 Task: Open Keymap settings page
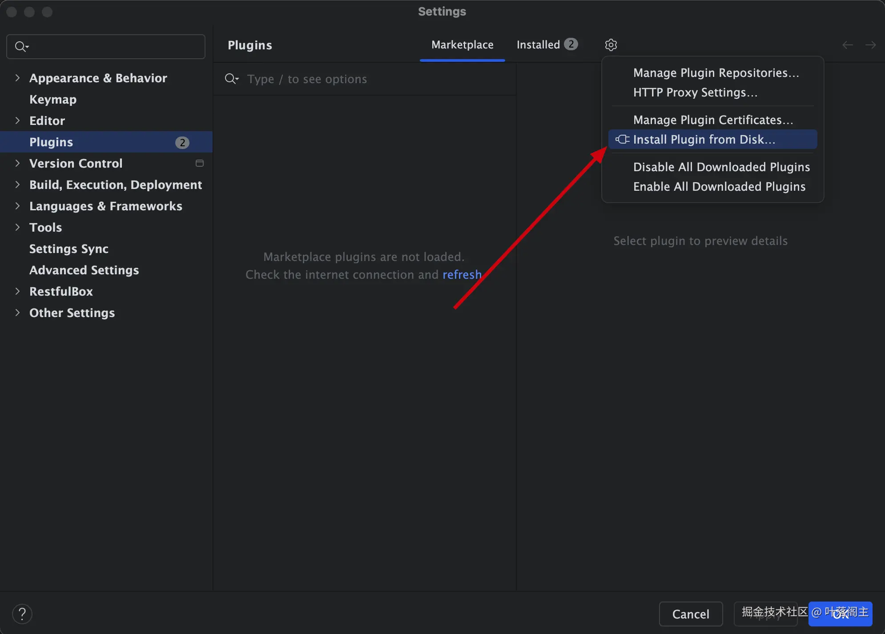pos(53,99)
